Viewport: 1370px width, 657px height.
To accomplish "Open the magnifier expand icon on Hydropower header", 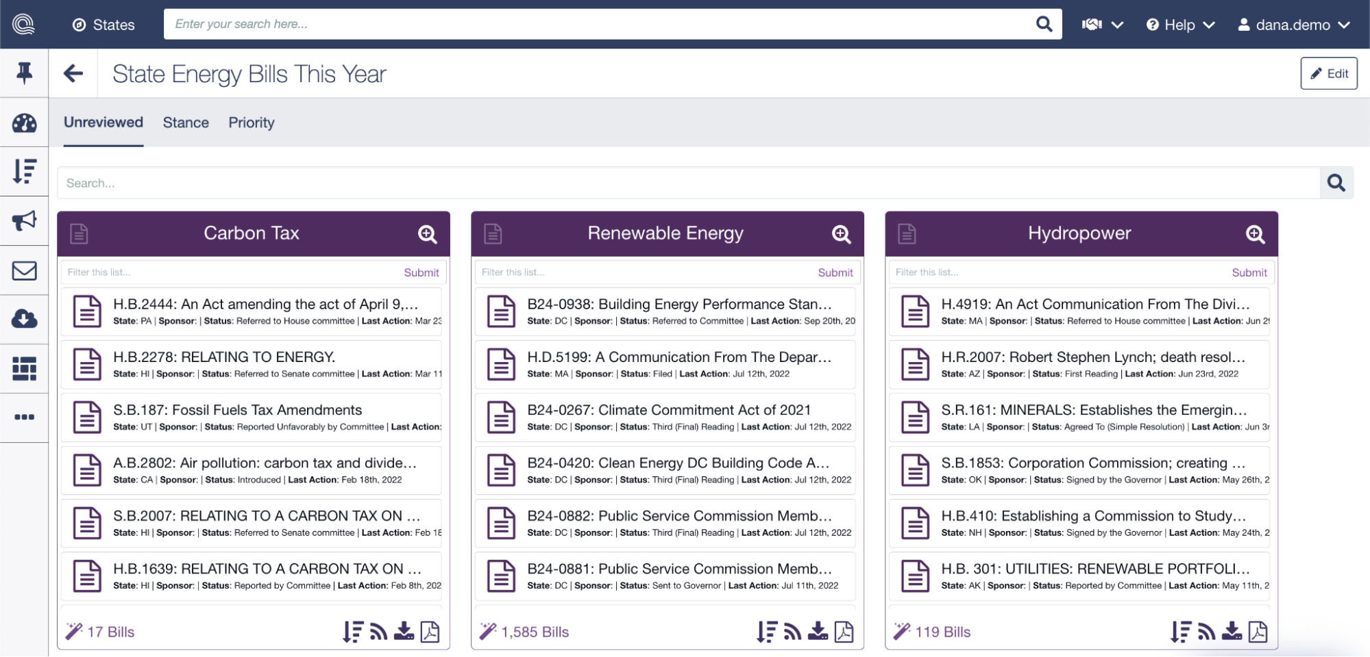I will (1256, 233).
